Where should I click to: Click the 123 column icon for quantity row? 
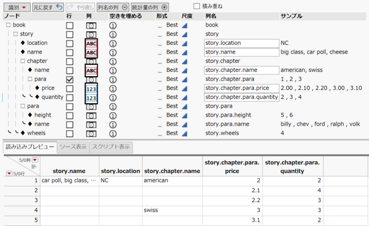point(91,97)
